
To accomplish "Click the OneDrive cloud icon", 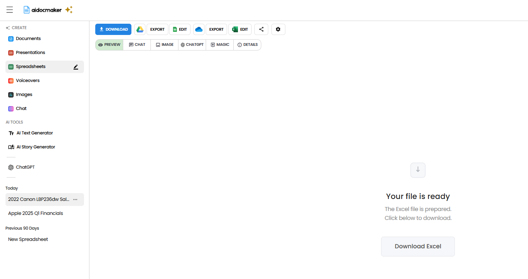I will (199, 29).
